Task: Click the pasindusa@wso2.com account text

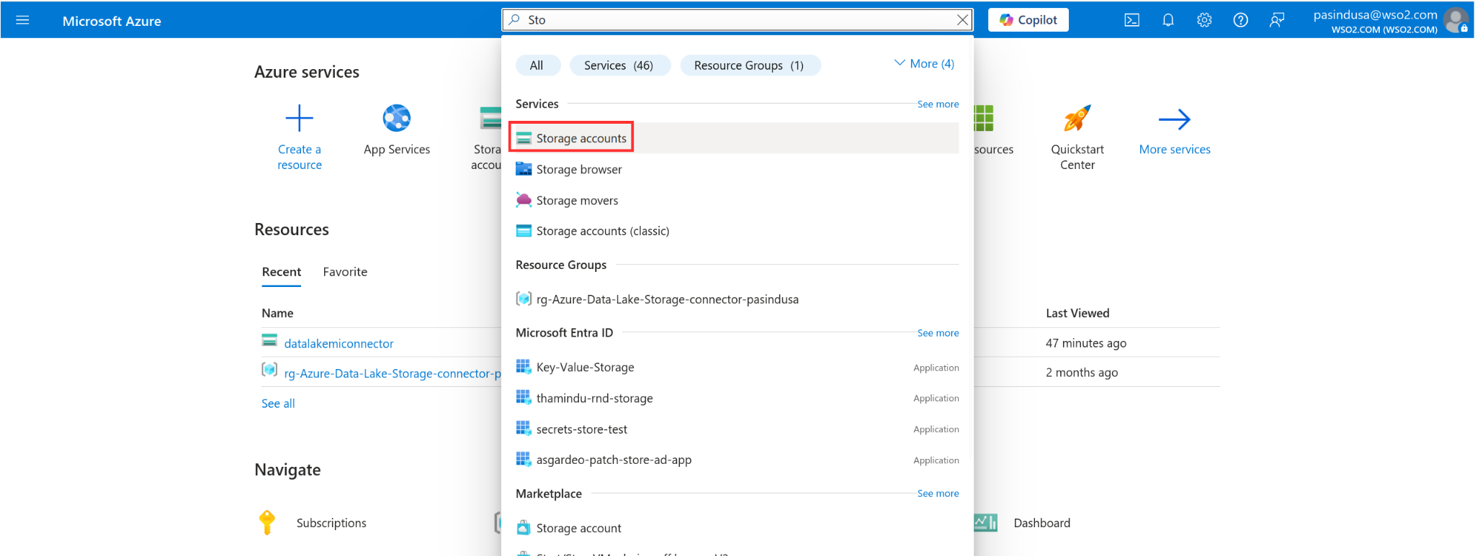Action: 1375,14
